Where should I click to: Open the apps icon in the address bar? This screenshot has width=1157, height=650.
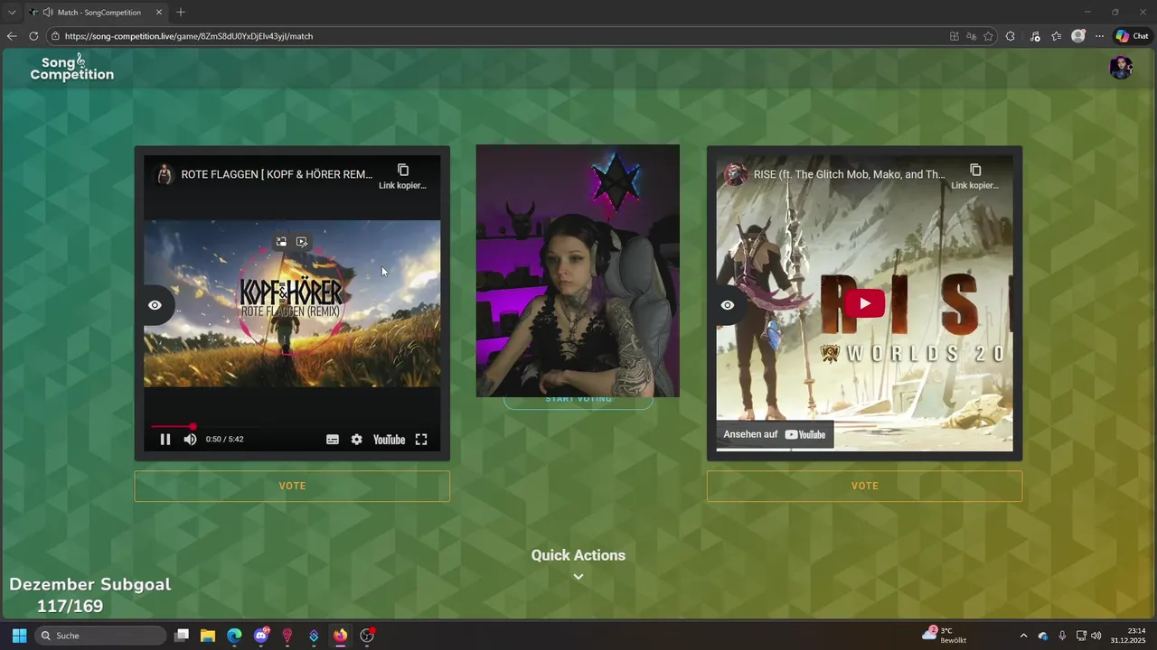tap(955, 36)
